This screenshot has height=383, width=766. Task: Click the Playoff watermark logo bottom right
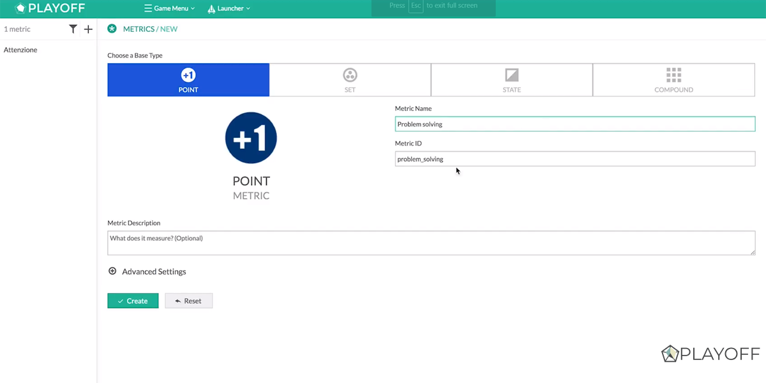tap(710, 354)
